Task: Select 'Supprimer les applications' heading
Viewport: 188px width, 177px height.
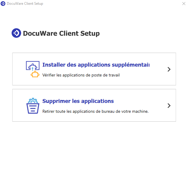Action: tap(78, 101)
